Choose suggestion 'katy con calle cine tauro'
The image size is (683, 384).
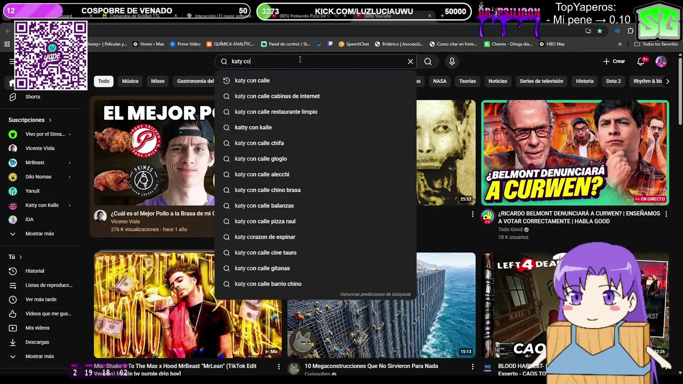[x=315, y=253]
